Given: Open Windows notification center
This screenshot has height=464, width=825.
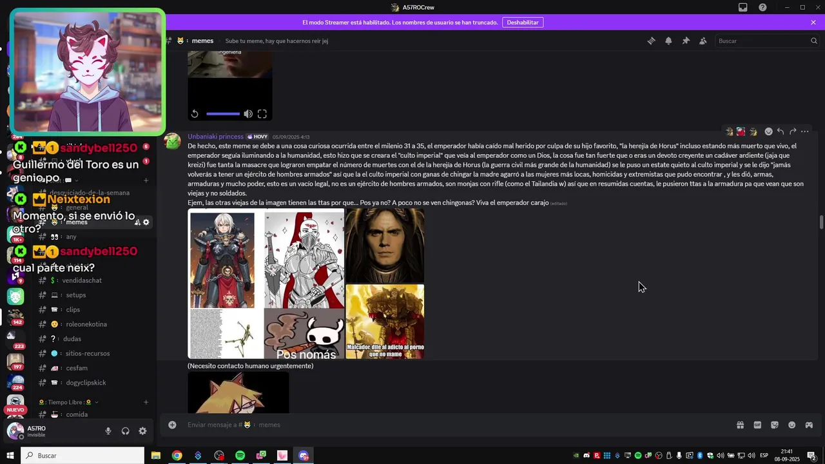Looking at the screenshot, I should [812, 456].
